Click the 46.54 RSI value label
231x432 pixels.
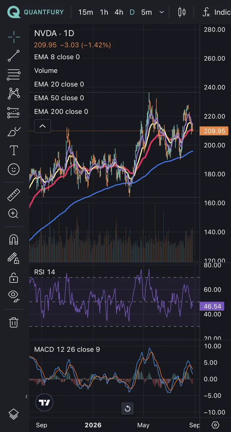click(212, 306)
